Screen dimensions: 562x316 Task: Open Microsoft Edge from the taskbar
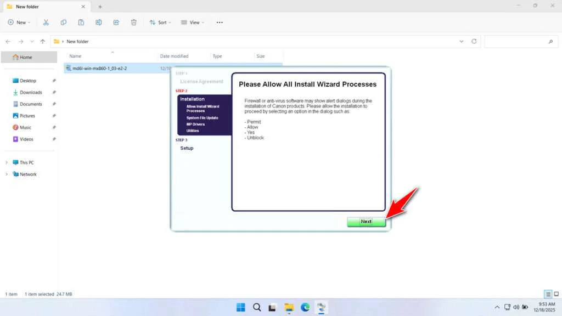tap(306, 307)
